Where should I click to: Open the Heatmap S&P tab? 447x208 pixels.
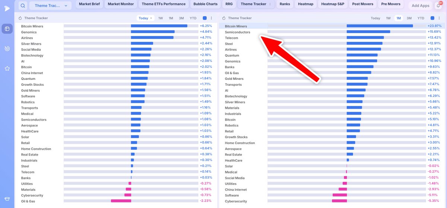(333, 4)
